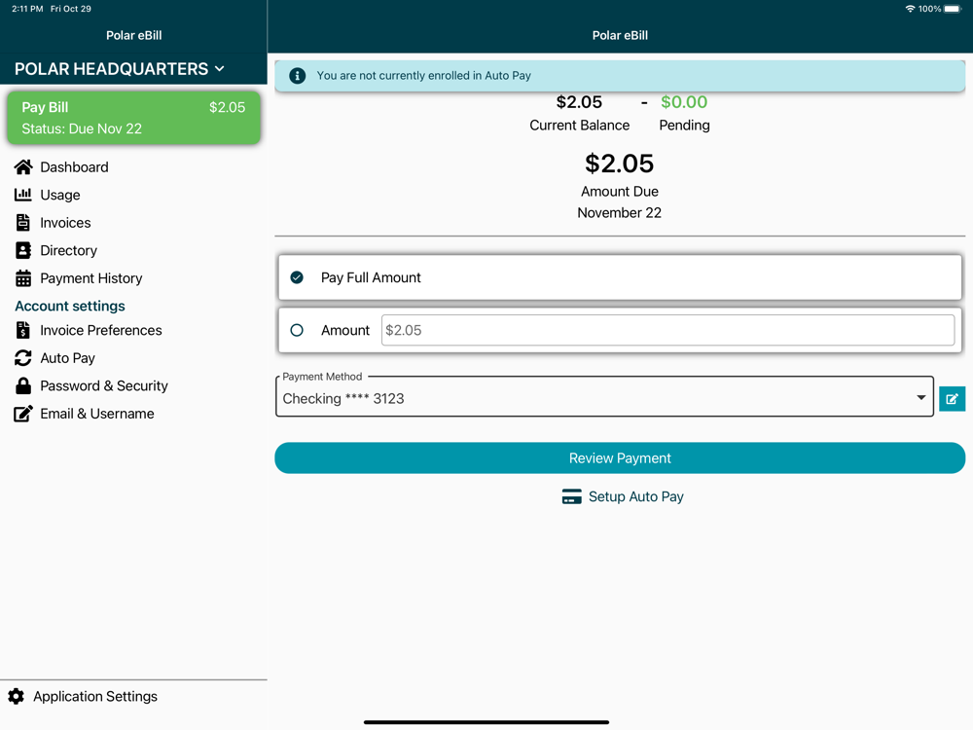973x730 pixels.
Task: Check the Wi-Fi status icon
Action: coord(910,9)
